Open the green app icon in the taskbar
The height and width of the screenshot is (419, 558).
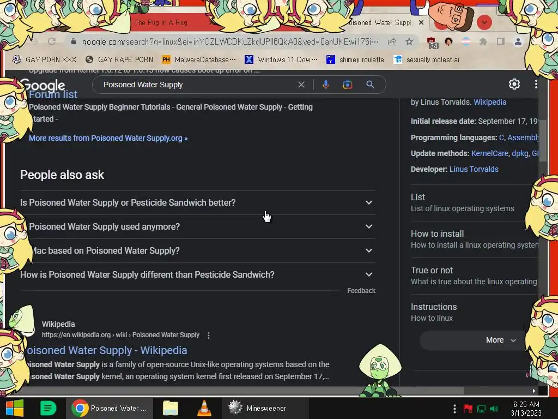[x=48, y=408]
